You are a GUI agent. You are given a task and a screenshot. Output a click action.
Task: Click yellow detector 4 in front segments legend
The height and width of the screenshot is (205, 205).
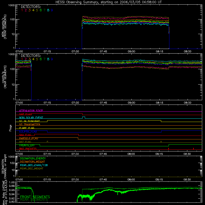pyautogui.click(x=33, y=10)
